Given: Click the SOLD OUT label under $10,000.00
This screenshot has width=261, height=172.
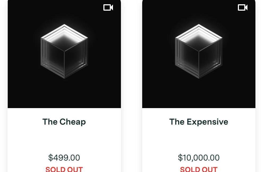Looking at the screenshot, I should (199, 169).
